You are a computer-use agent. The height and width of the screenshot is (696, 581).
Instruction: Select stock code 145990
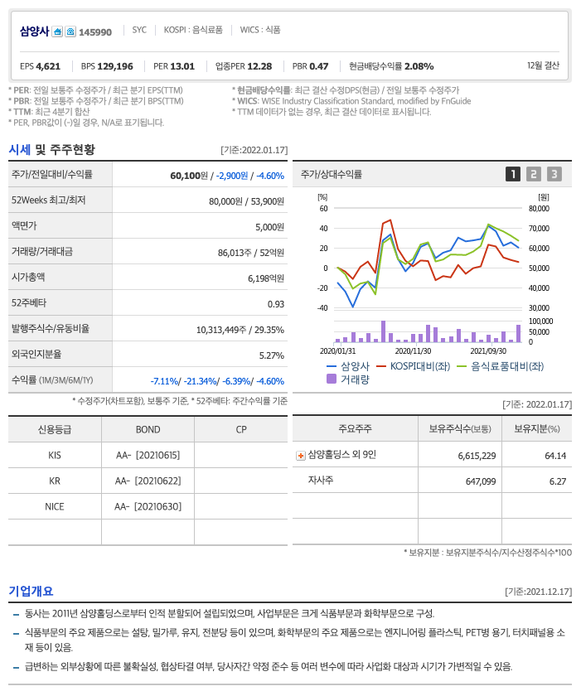point(95,32)
